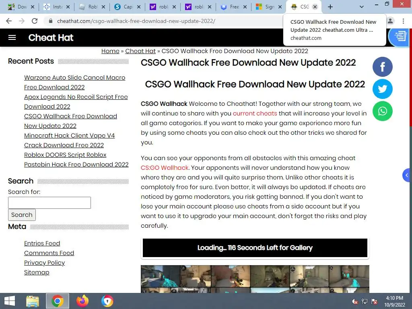Open the Entries Feed link
Viewport: 412px width, 309px height.
pos(42,243)
